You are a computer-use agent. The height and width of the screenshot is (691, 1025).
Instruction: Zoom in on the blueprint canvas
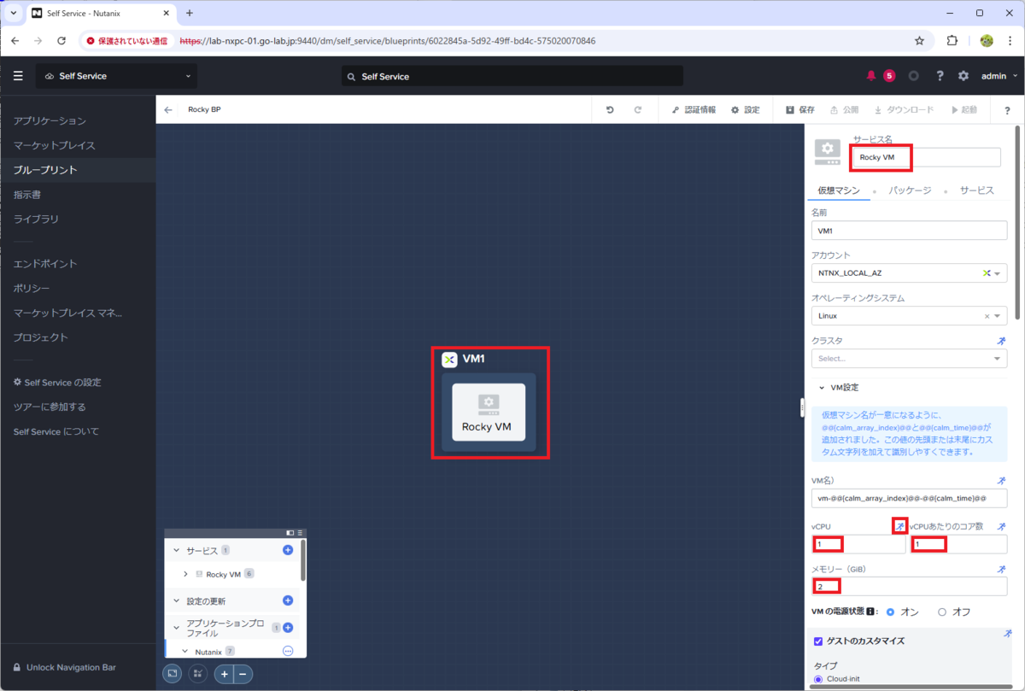pos(225,674)
